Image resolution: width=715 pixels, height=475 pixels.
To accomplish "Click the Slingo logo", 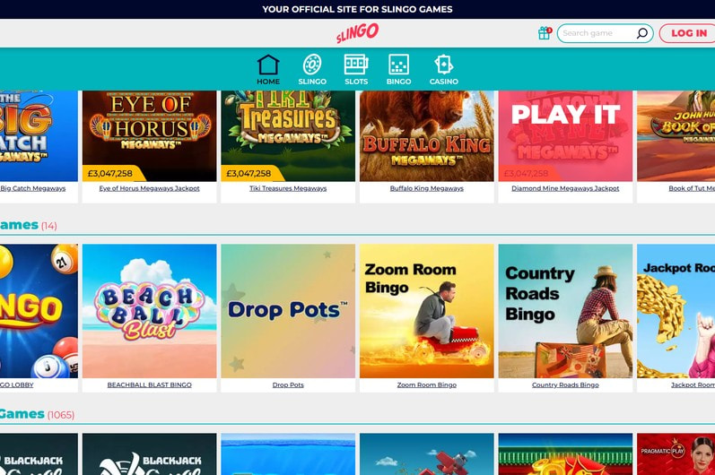I will click(357, 33).
